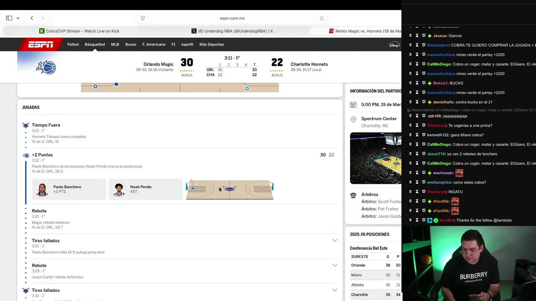The width and height of the screenshot is (536, 301).
Task: Expand the 3:21 Tiros fallados play
Action: (335, 240)
